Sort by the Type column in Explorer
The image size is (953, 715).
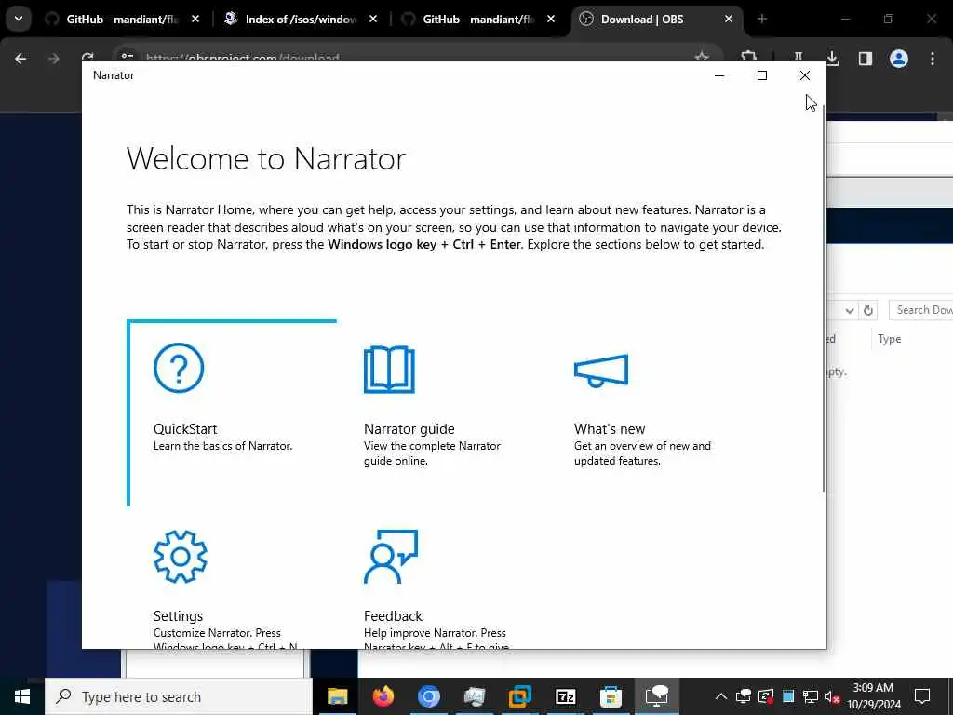pyautogui.click(x=889, y=339)
